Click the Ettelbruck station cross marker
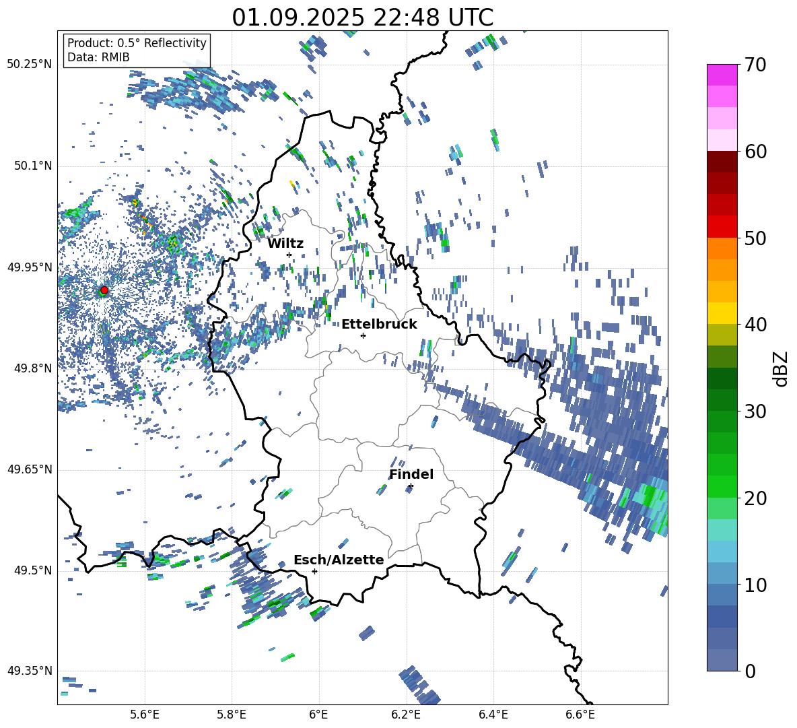 pos(363,335)
